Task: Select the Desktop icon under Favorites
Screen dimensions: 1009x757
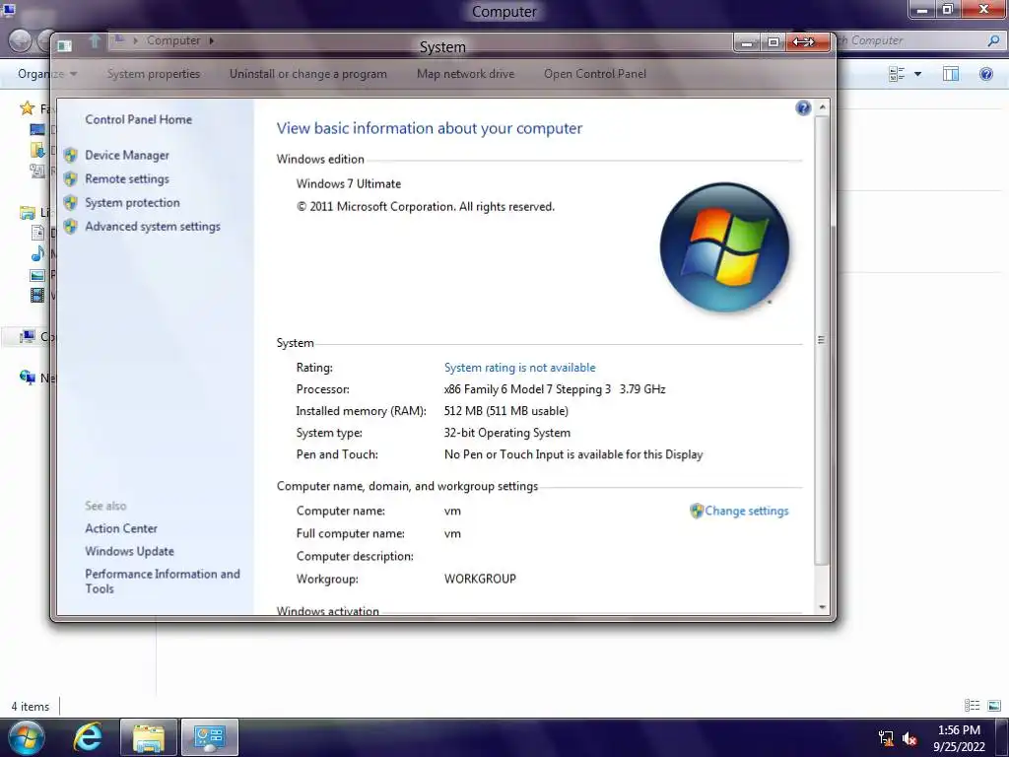Action: [x=37, y=129]
